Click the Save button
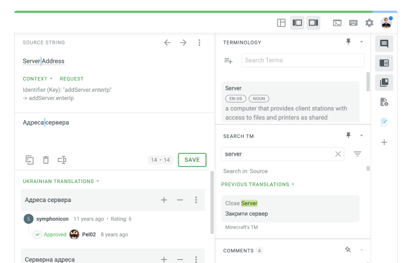412x263 pixels. coord(192,160)
